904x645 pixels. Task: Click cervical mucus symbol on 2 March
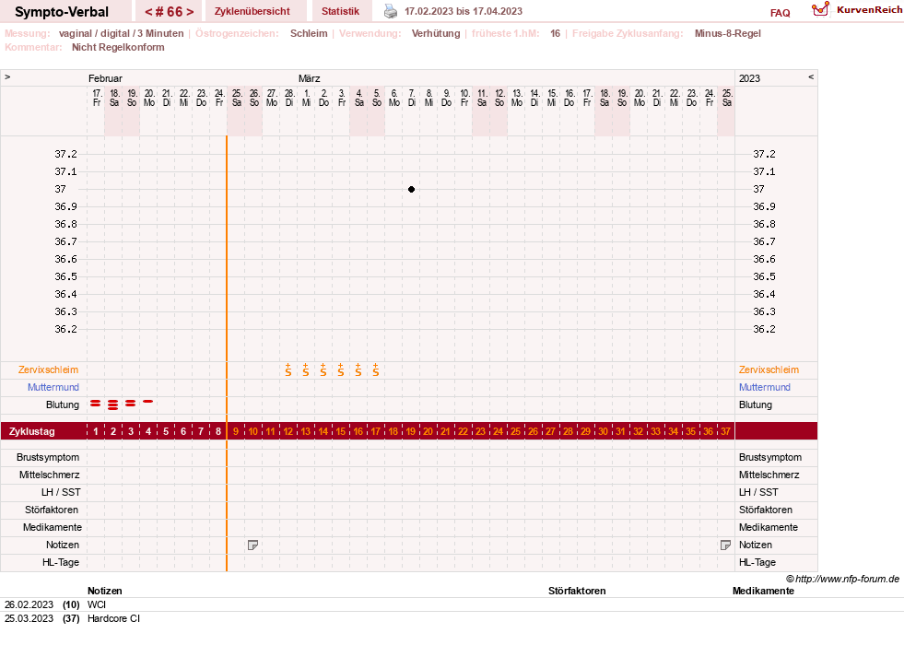323,370
